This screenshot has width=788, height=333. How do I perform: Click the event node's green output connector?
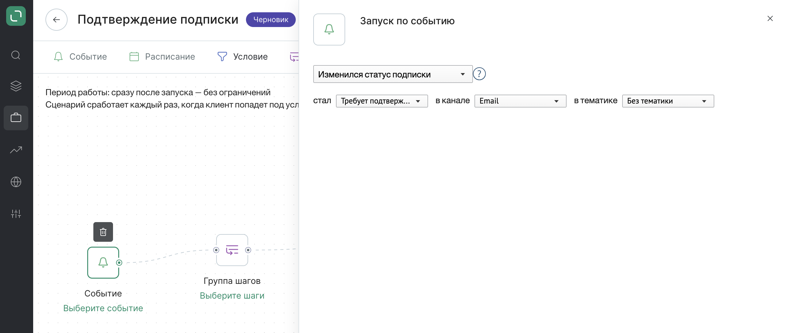pos(119,263)
